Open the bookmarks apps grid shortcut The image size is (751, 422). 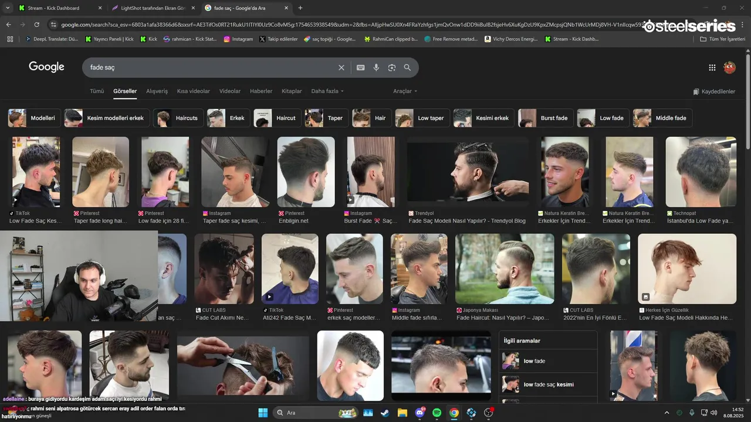10,39
